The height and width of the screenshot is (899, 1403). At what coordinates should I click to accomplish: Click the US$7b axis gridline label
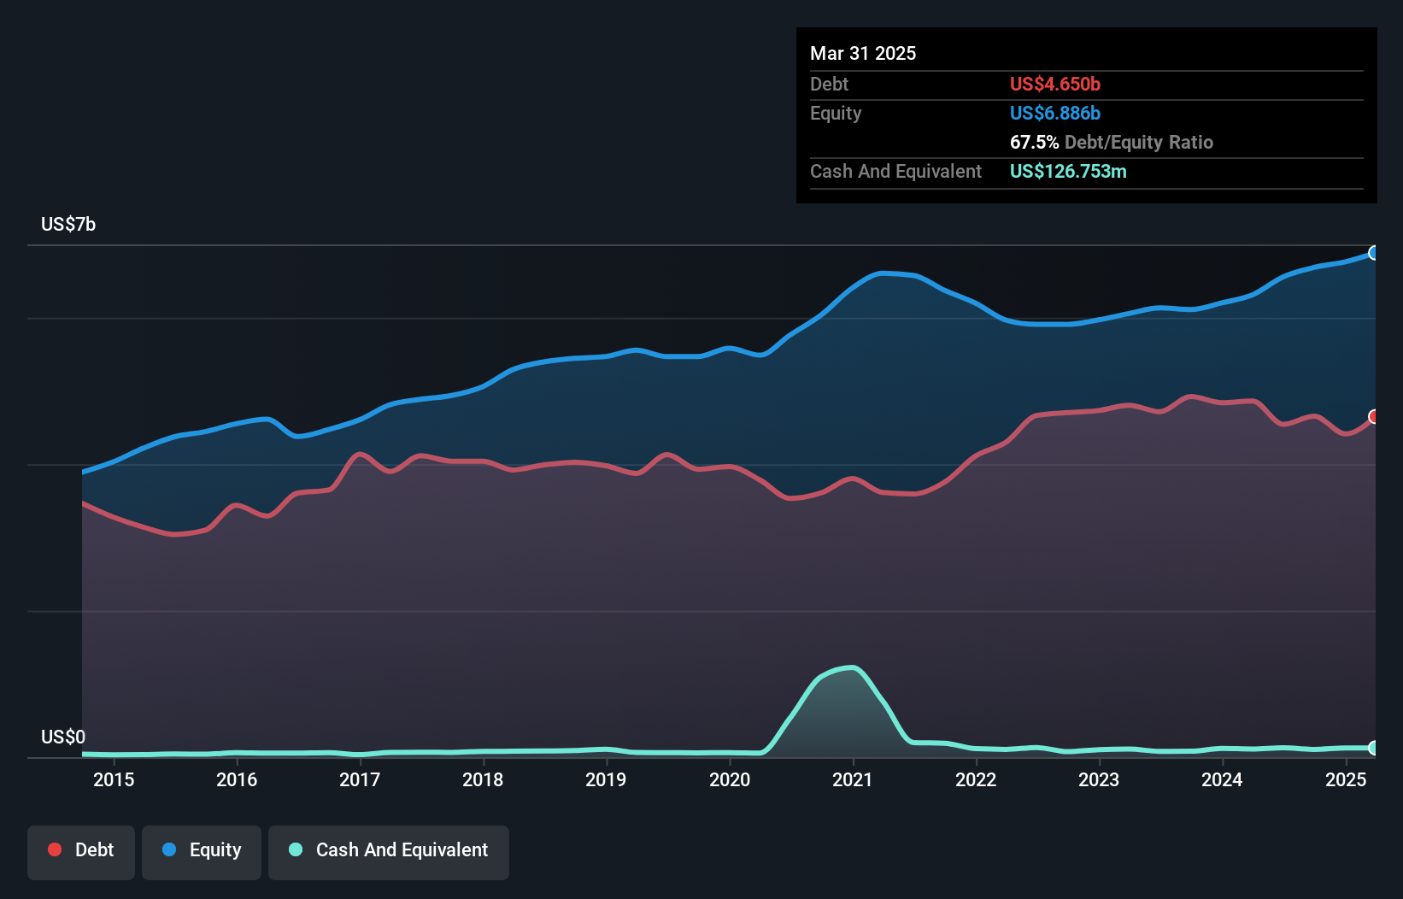(x=68, y=224)
